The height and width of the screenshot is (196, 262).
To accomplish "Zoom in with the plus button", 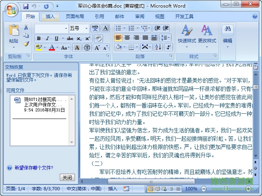I will pos(248,189).
